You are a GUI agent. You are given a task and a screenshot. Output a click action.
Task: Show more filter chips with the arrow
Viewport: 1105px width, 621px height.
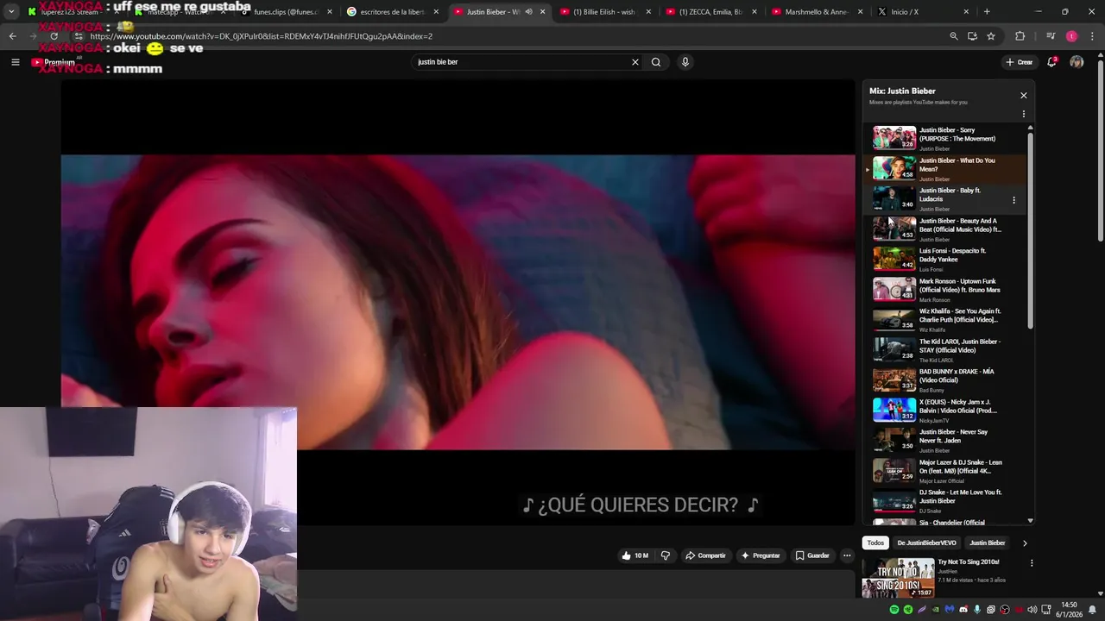pyautogui.click(x=1025, y=543)
